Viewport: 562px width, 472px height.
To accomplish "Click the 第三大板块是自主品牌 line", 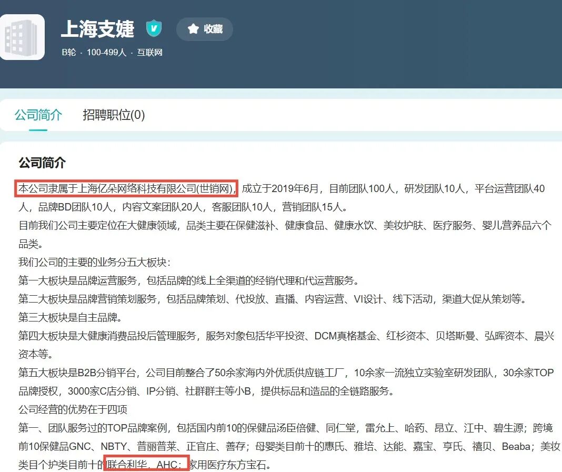I will coord(70,317).
